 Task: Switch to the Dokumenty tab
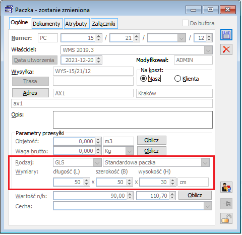pos(46,24)
